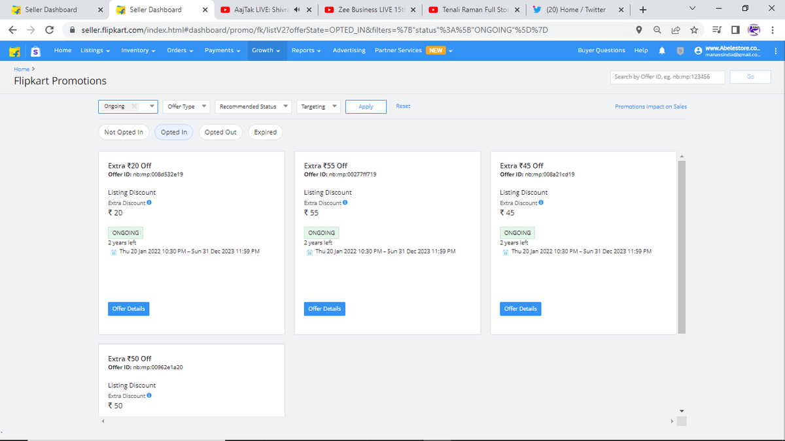Click the site lock padlock icon
The height and width of the screenshot is (441, 785).
(72, 30)
